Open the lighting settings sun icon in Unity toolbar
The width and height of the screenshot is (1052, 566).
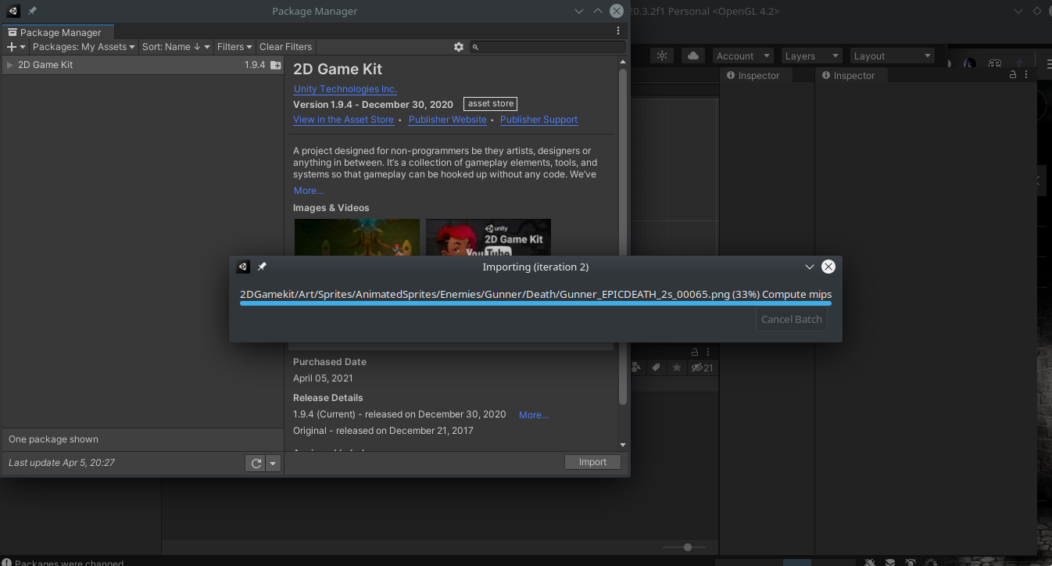click(x=662, y=56)
